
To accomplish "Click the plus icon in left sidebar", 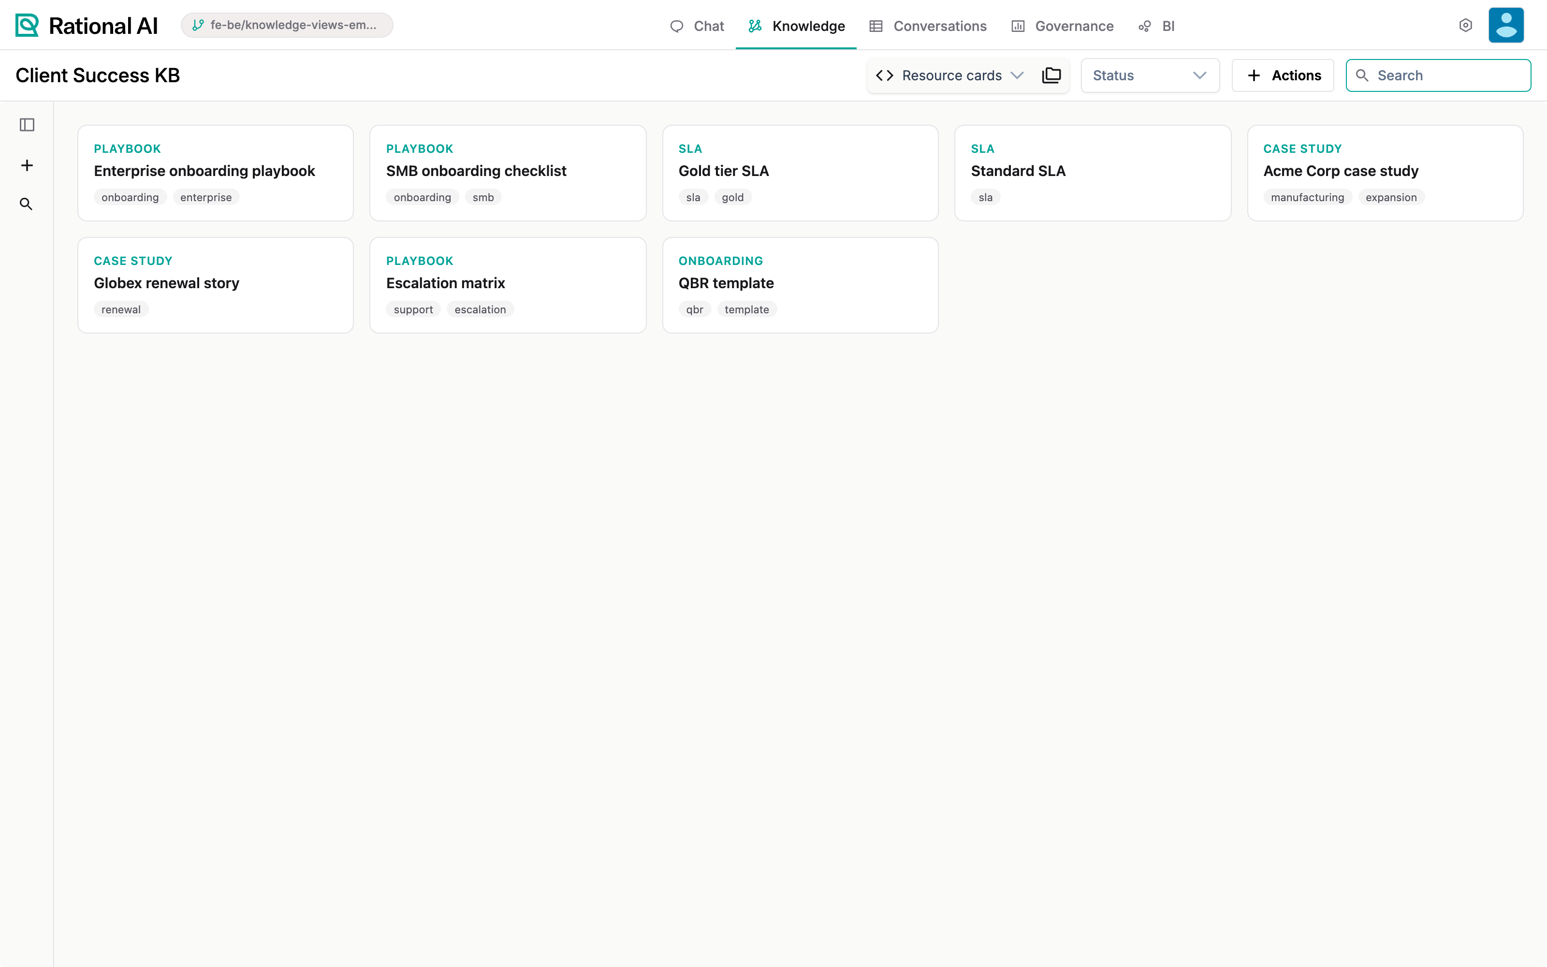I will click(x=27, y=166).
